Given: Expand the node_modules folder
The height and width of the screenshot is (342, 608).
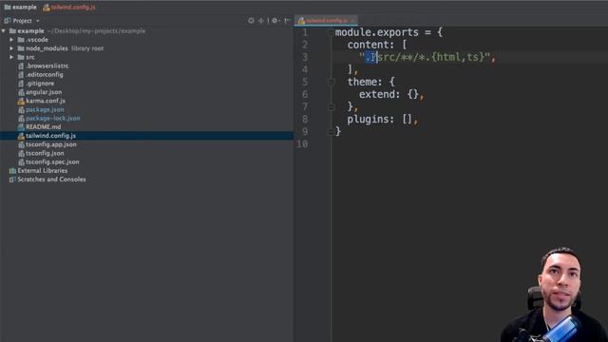Looking at the screenshot, I should [x=11, y=48].
